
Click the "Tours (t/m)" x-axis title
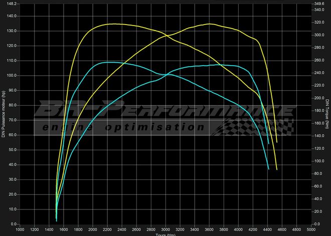coord(165,234)
